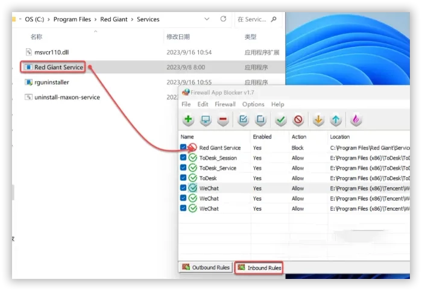Switch to the Outbound Rules tab
This screenshot has width=422, height=291.
point(206,268)
